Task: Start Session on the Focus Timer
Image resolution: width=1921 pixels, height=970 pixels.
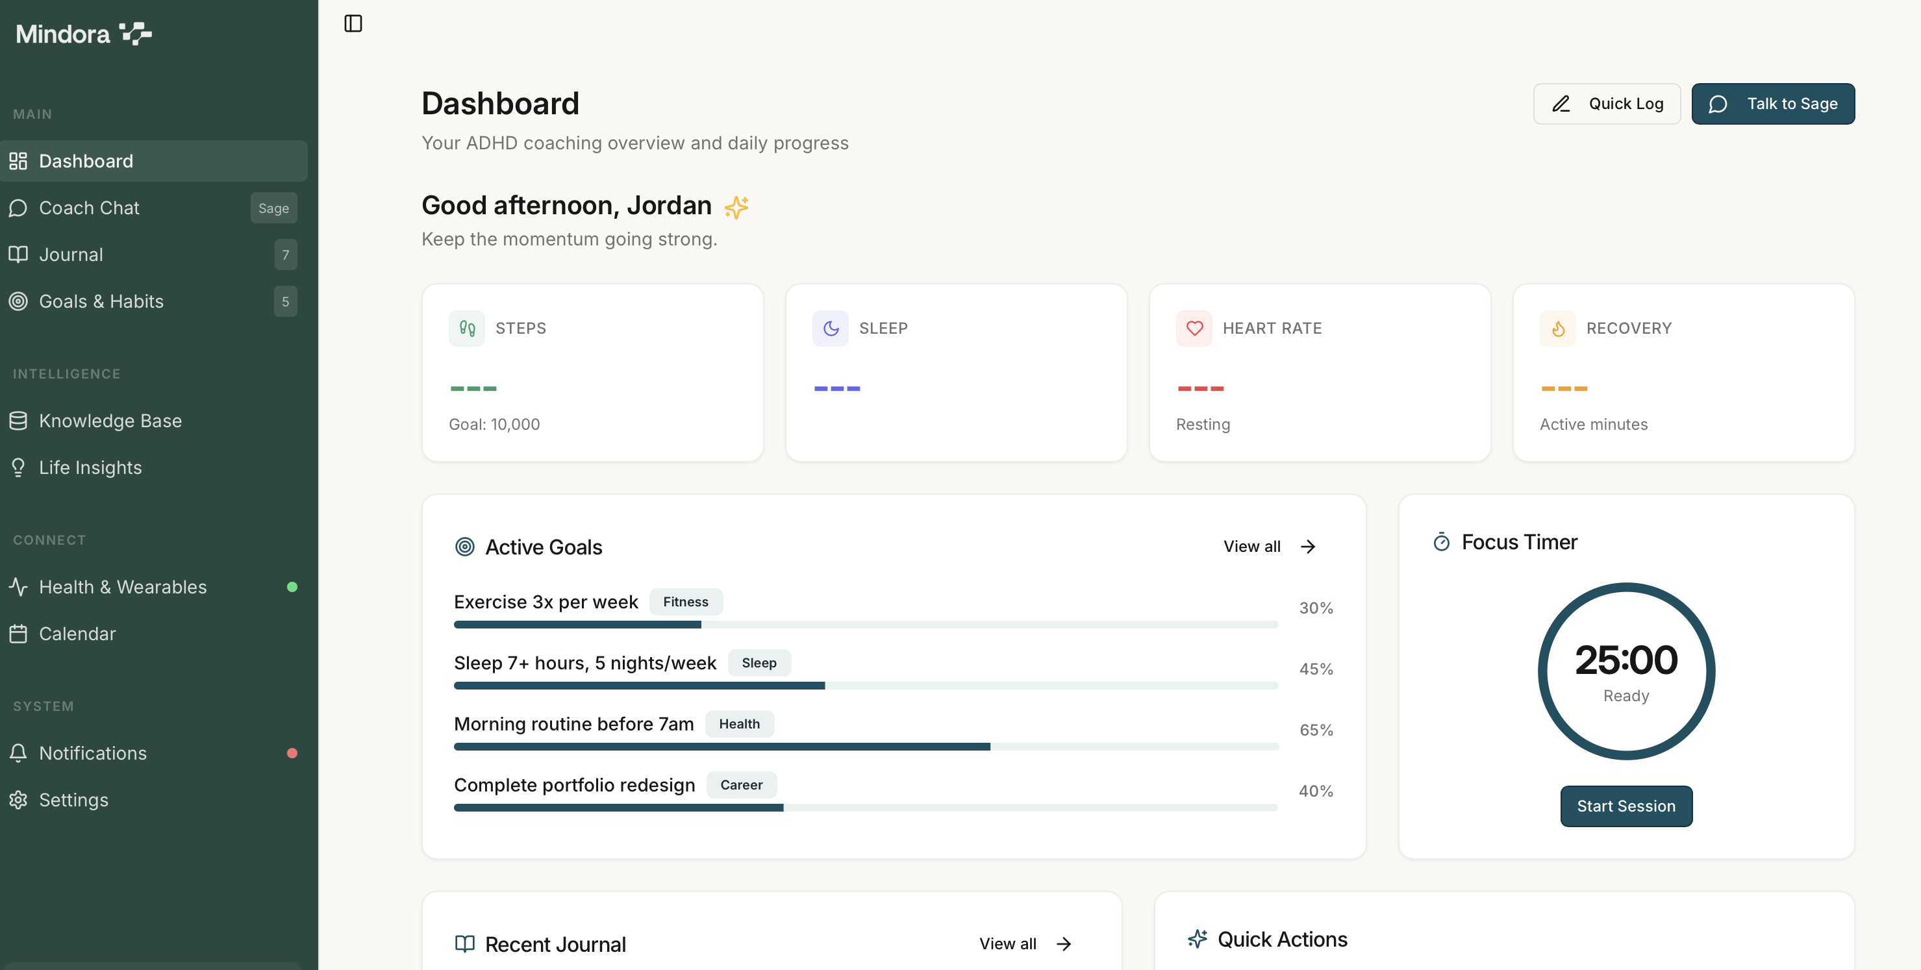Action: coord(1626,806)
